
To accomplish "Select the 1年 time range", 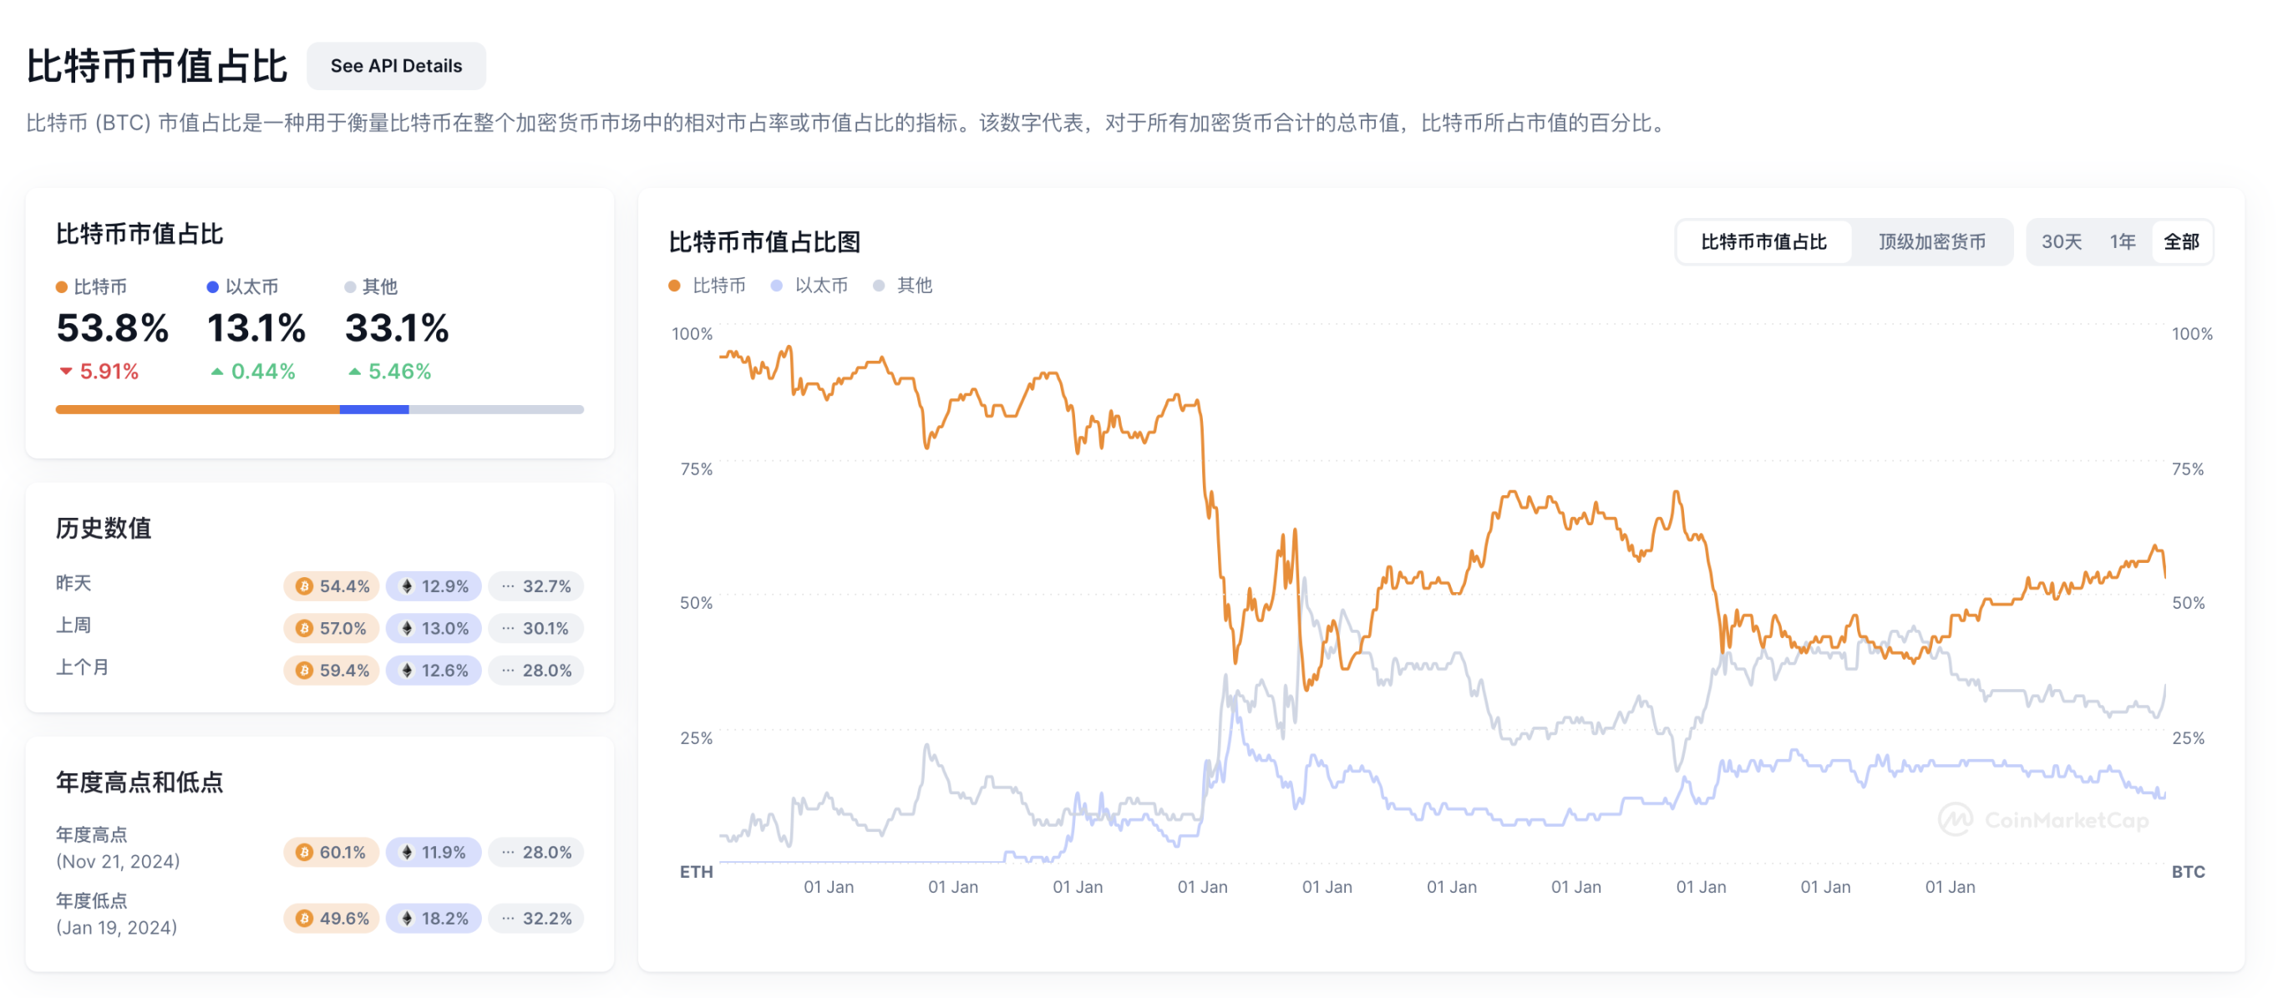I will point(2123,241).
